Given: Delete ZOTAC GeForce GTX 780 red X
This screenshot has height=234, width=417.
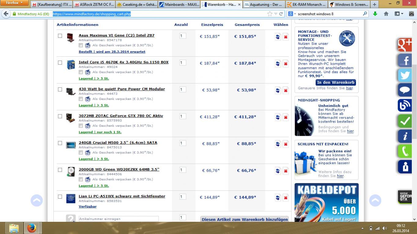Looking at the screenshot, I should click(x=286, y=117).
